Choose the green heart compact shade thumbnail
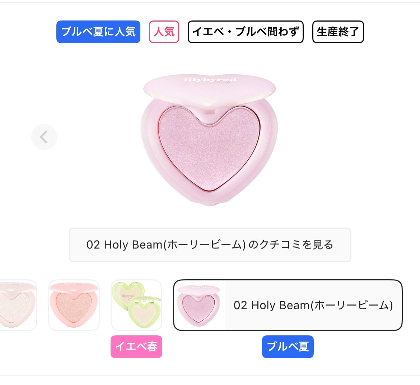The width and height of the screenshot is (420, 385). [x=136, y=305]
